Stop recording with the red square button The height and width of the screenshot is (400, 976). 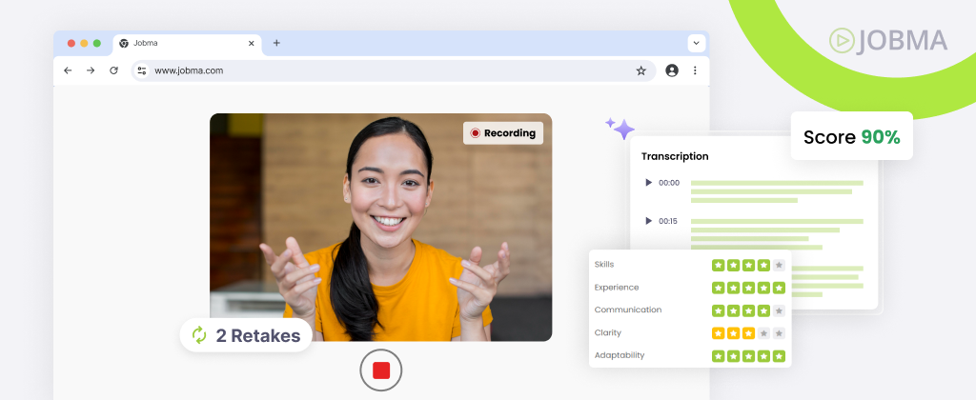(381, 370)
